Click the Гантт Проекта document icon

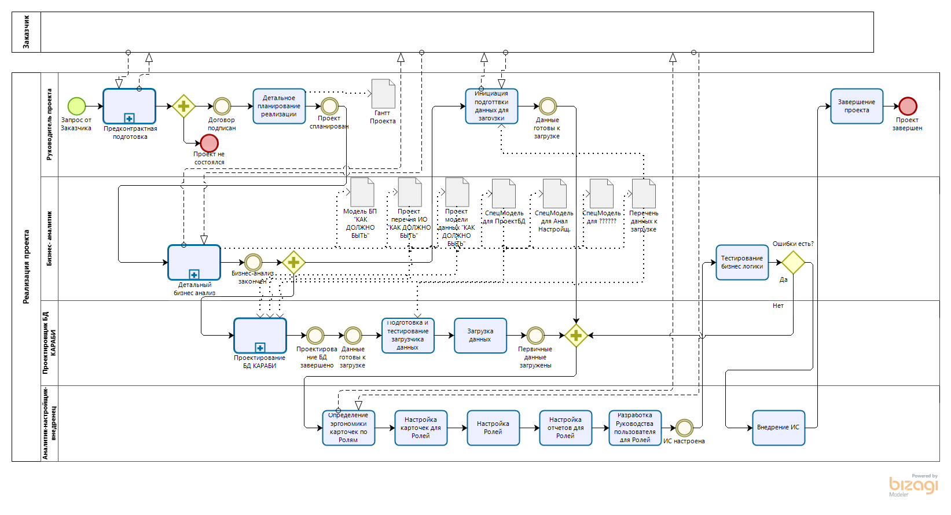pos(383,94)
